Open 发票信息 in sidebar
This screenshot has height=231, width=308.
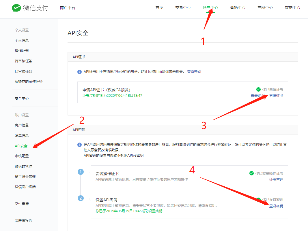click(x=22, y=136)
